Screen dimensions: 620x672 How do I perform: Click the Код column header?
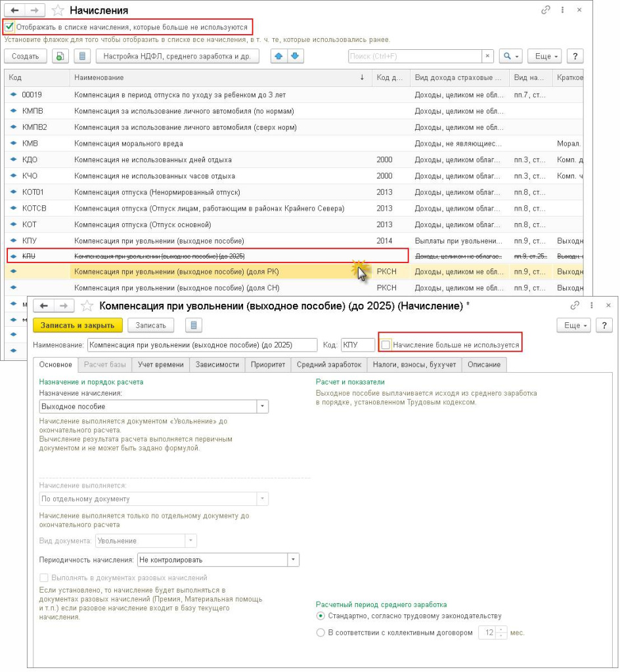[x=37, y=77]
